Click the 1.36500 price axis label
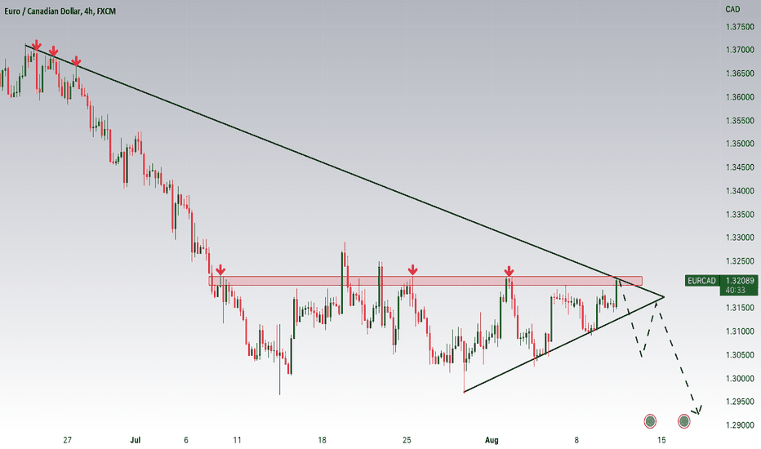The height and width of the screenshot is (449, 761). pos(740,73)
